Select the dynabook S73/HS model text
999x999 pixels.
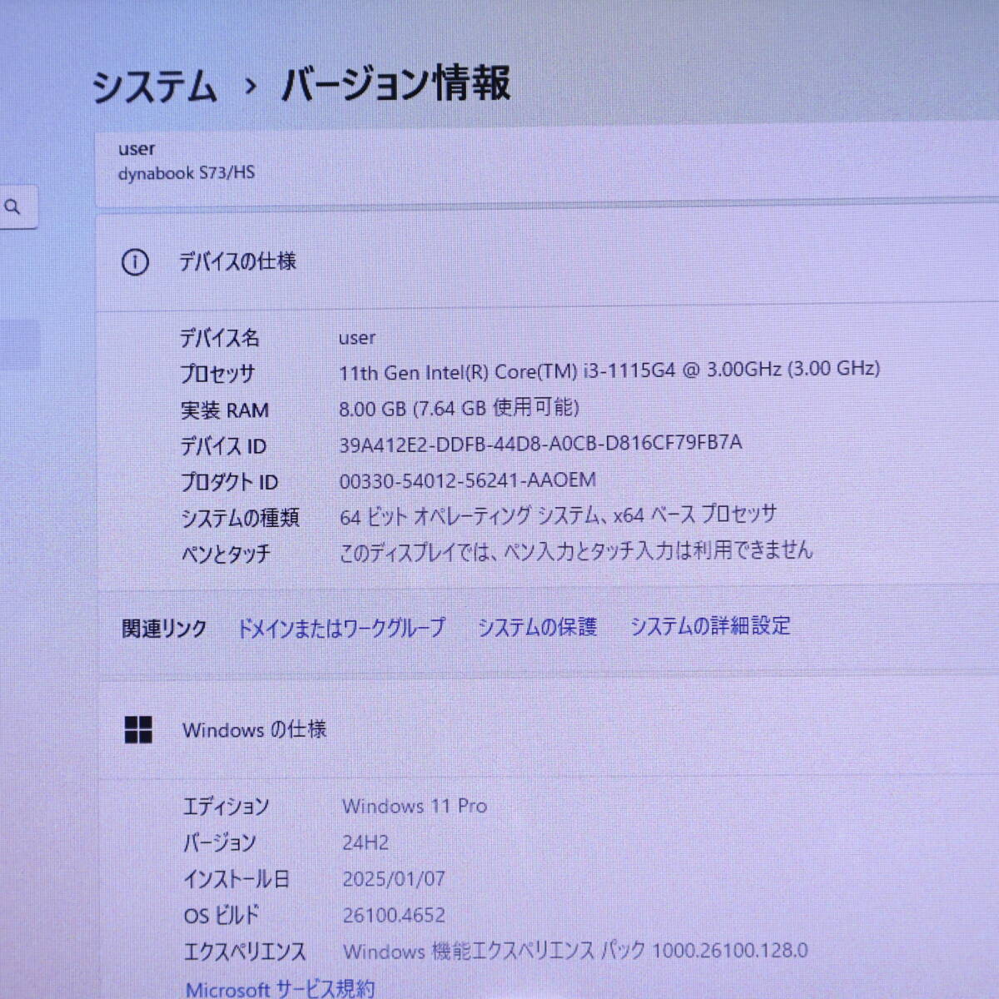(x=186, y=173)
